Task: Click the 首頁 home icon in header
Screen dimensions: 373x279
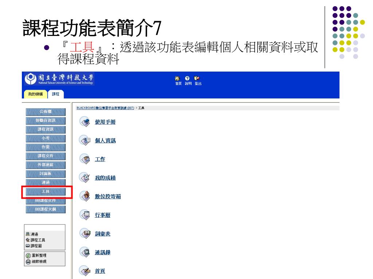Action: tap(177, 78)
